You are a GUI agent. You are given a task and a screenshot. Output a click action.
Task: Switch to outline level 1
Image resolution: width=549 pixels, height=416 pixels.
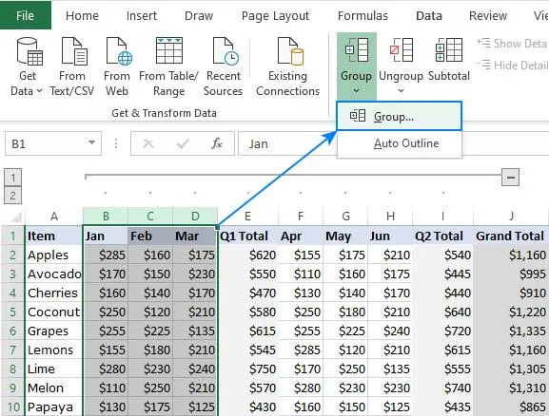click(12, 178)
